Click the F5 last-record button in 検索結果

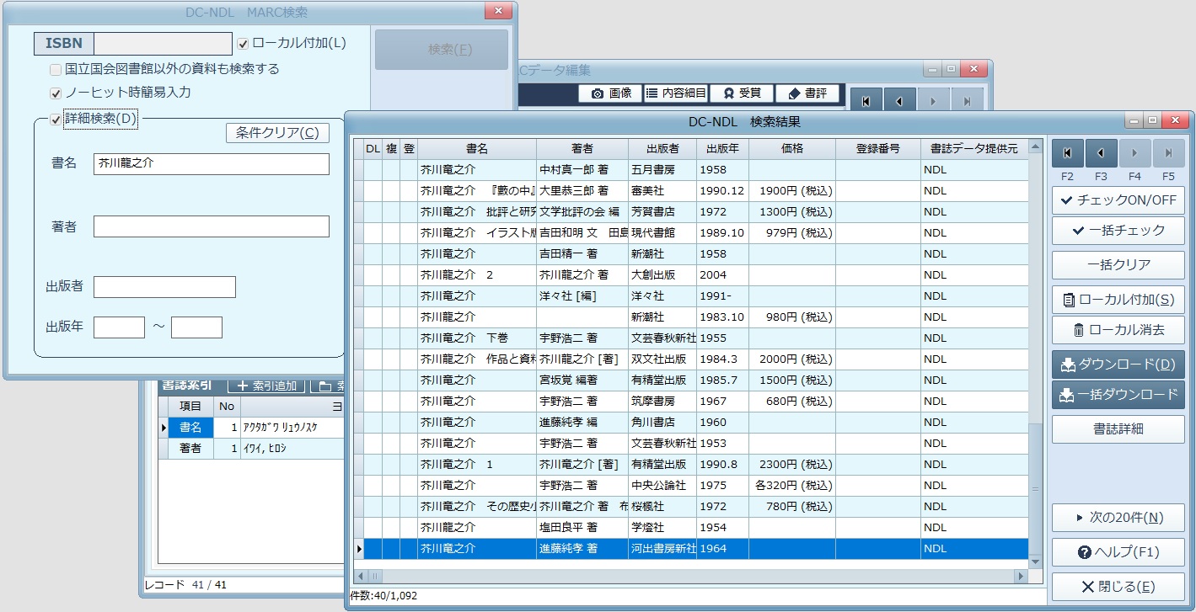1168,153
